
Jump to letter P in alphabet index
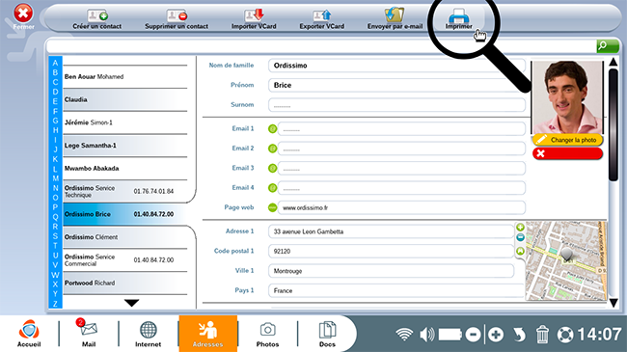[55, 207]
